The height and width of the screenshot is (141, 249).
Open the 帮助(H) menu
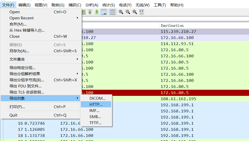click(177, 5)
